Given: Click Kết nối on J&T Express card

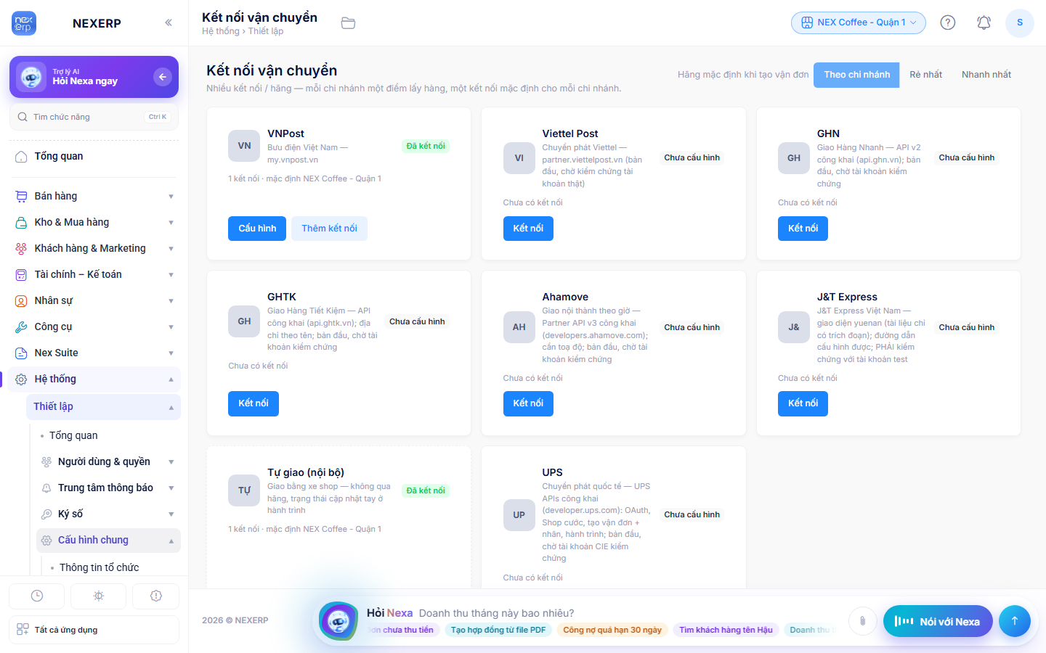Looking at the screenshot, I should [803, 403].
